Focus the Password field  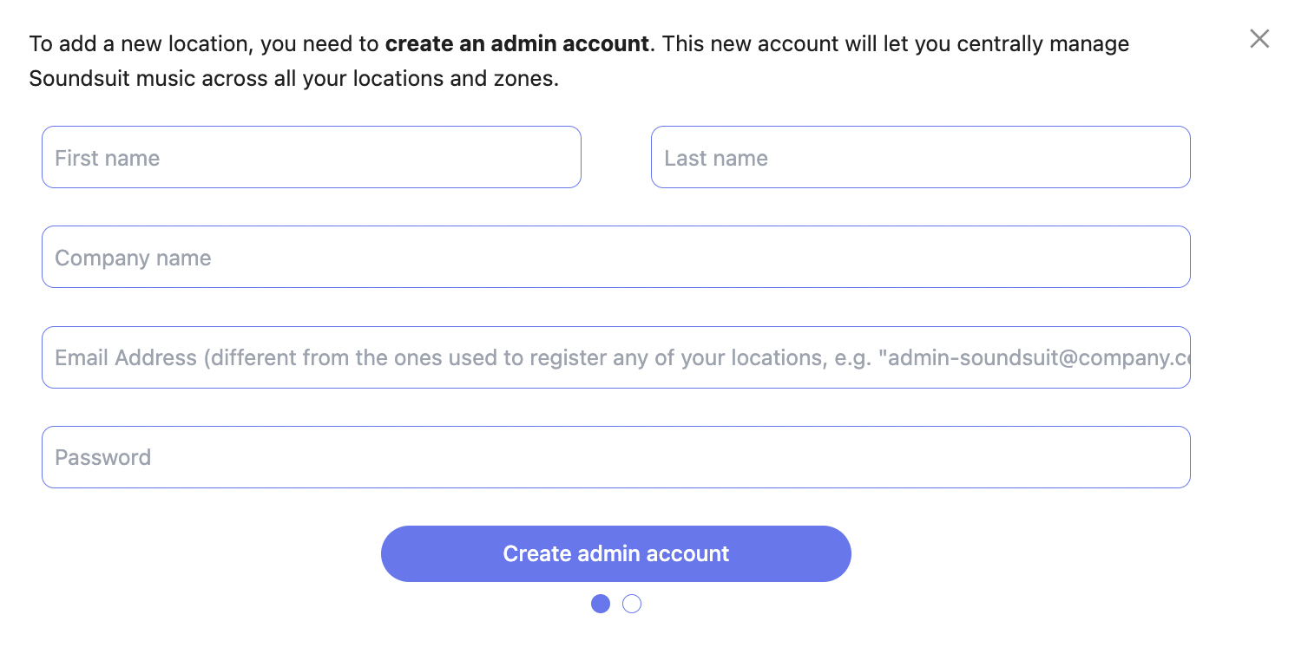coord(615,457)
